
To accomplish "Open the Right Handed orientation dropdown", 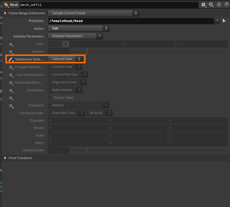I will coord(65,90).
